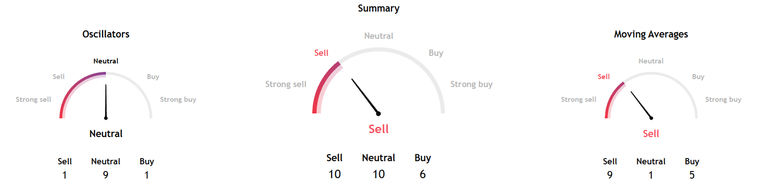Click "Strong sell" label on the Summary gauge

coord(286,84)
